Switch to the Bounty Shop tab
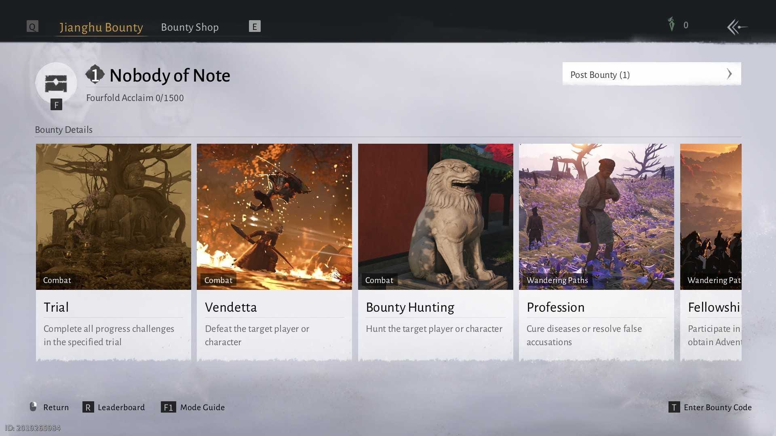Viewport: 776px width, 436px height. click(x=190, y=27)
